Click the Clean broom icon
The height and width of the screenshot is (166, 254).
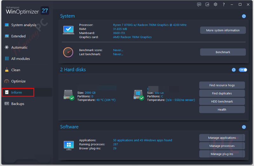(7, 70)
